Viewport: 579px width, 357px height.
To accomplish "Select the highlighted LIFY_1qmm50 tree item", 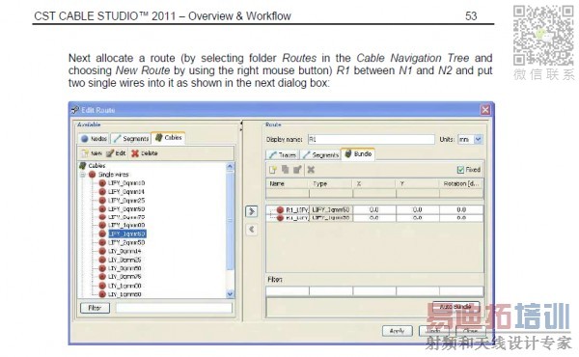I will [126, 233].
